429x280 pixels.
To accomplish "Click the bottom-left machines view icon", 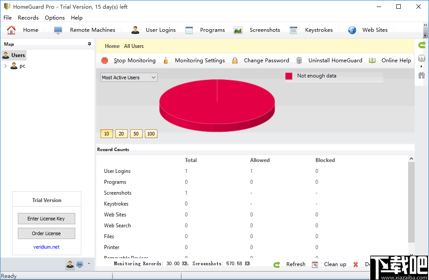I will pyautogui.click(x=80, y=264).
